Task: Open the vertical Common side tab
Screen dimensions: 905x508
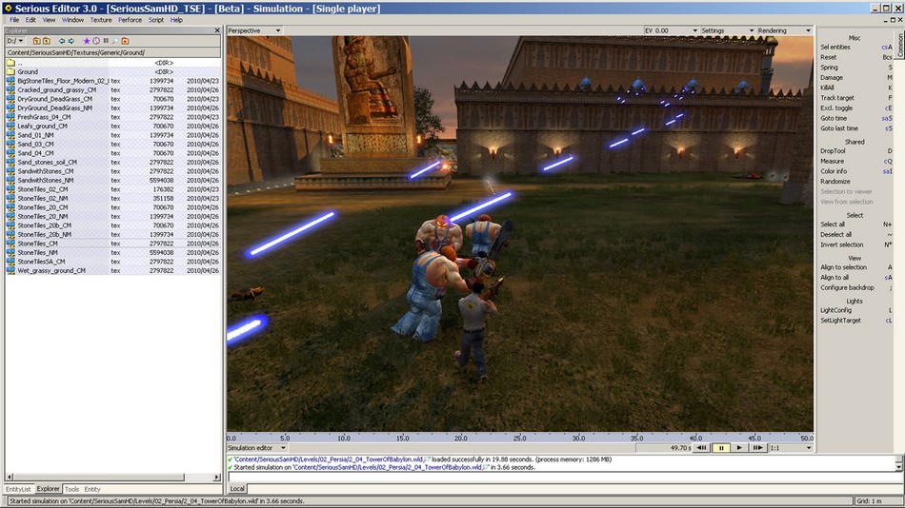Action: pyautogui.click(x=900, y=43)
